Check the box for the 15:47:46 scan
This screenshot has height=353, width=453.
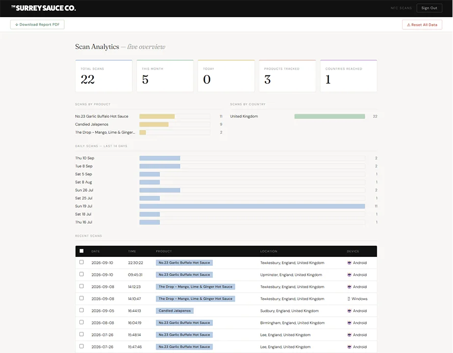pyautogui.click(x=81, y=346)
